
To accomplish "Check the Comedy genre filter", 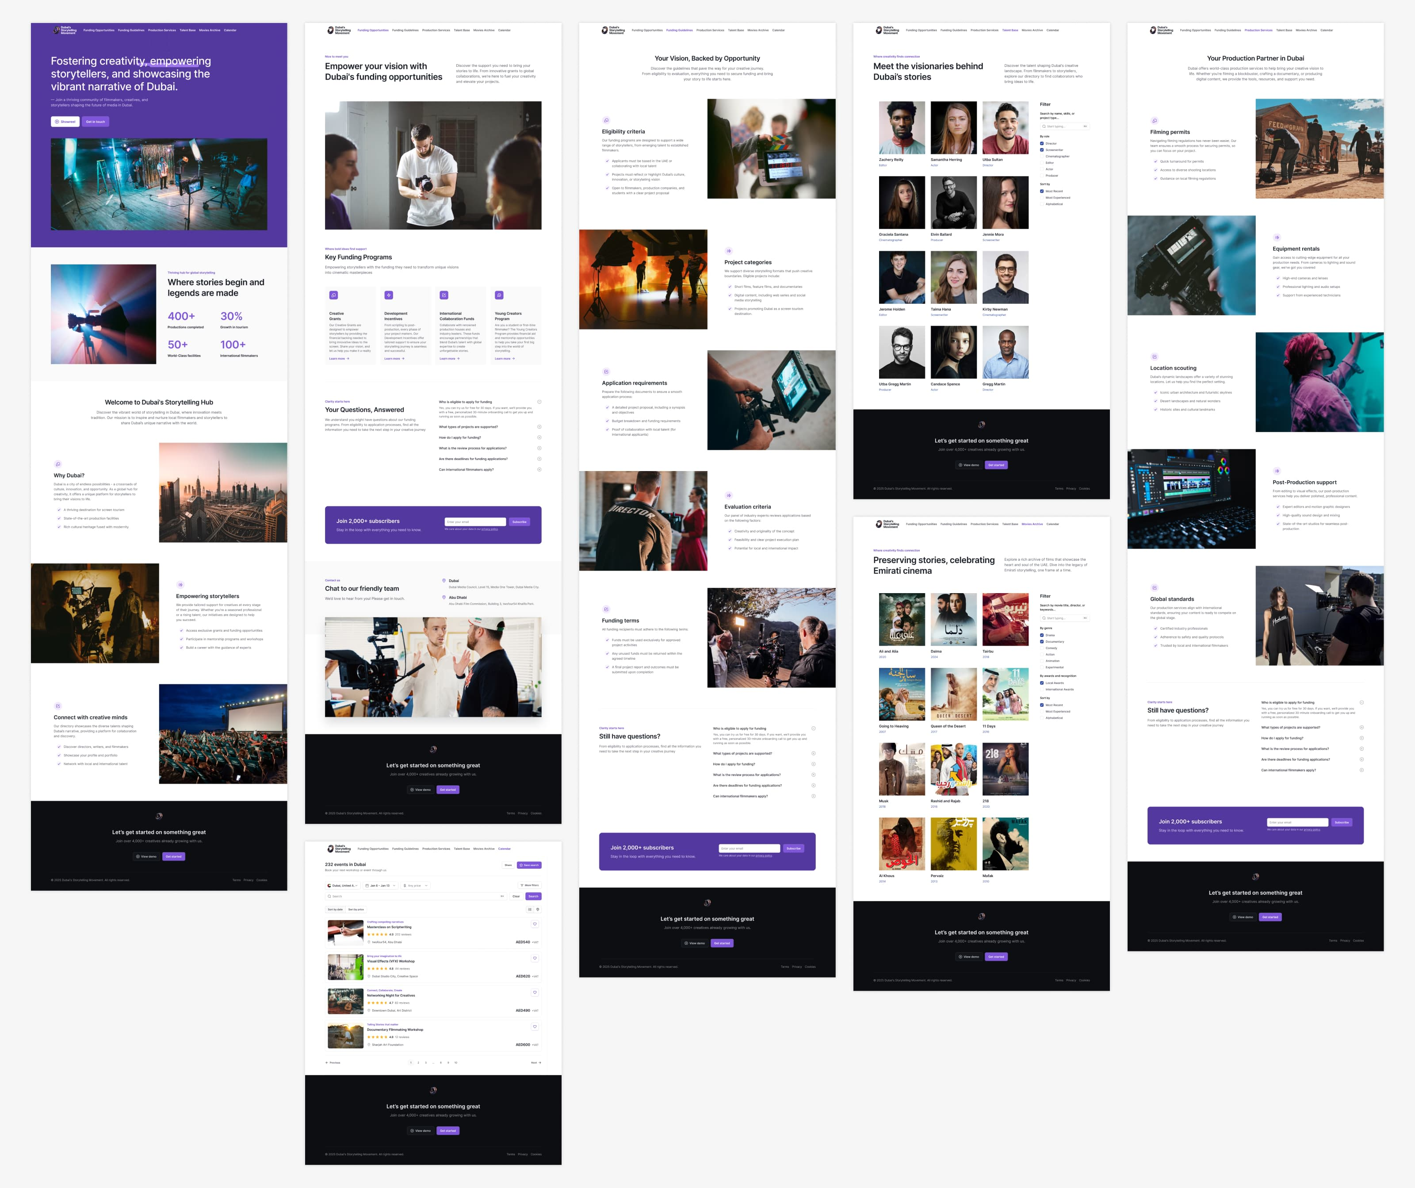I will 1042,648.
